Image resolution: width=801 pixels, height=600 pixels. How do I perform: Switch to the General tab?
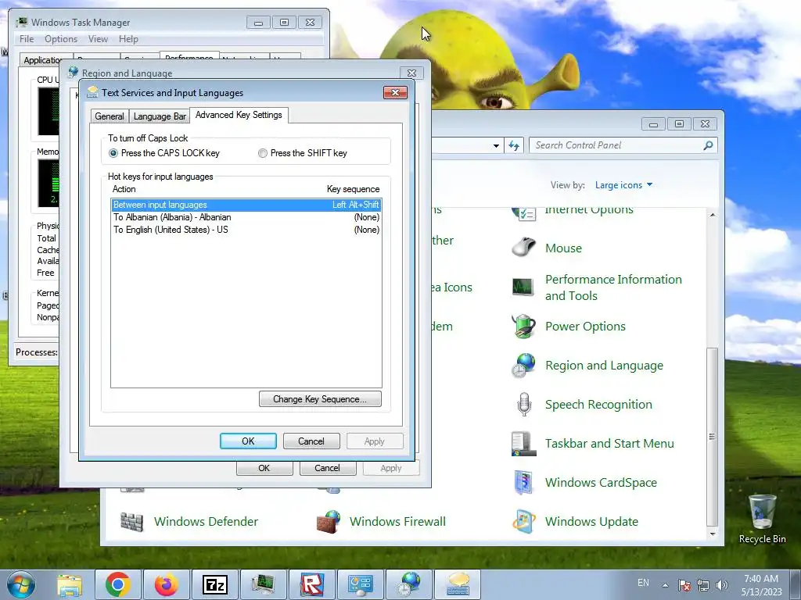click(x=110, y=116)
